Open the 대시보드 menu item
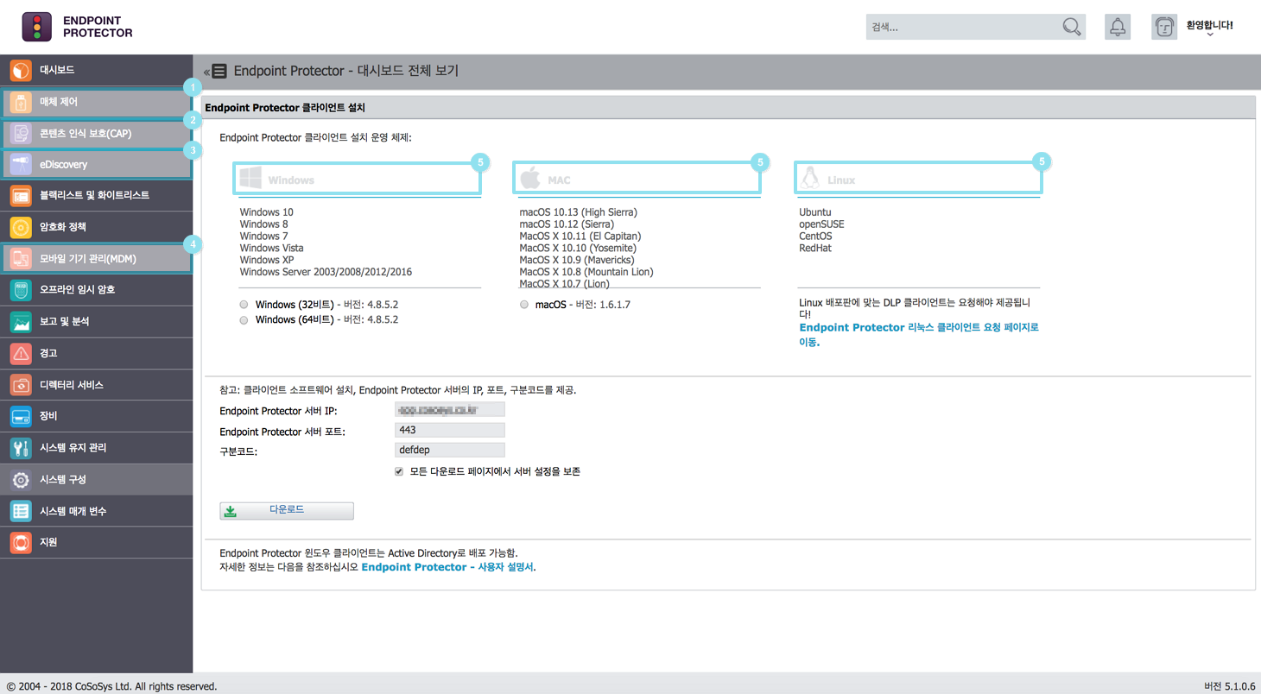This screenshot has height=694, width=1261. point(96,70)
